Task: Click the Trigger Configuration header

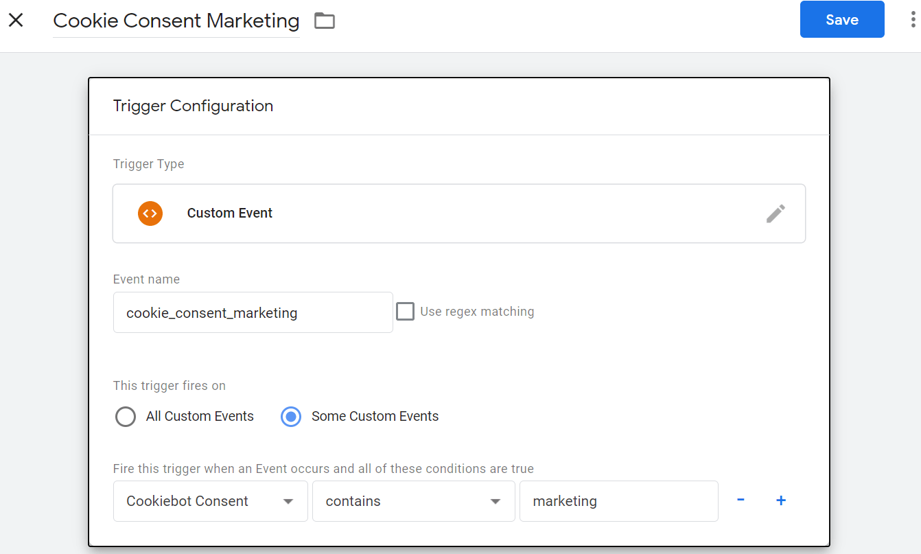Action: 193,106
